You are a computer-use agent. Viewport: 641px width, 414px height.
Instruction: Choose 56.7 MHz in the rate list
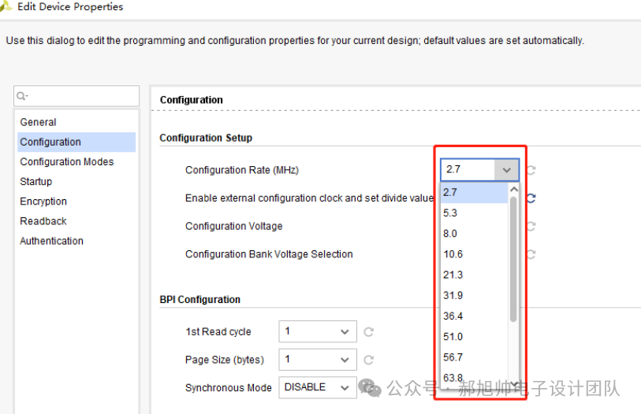click(474, 357)
